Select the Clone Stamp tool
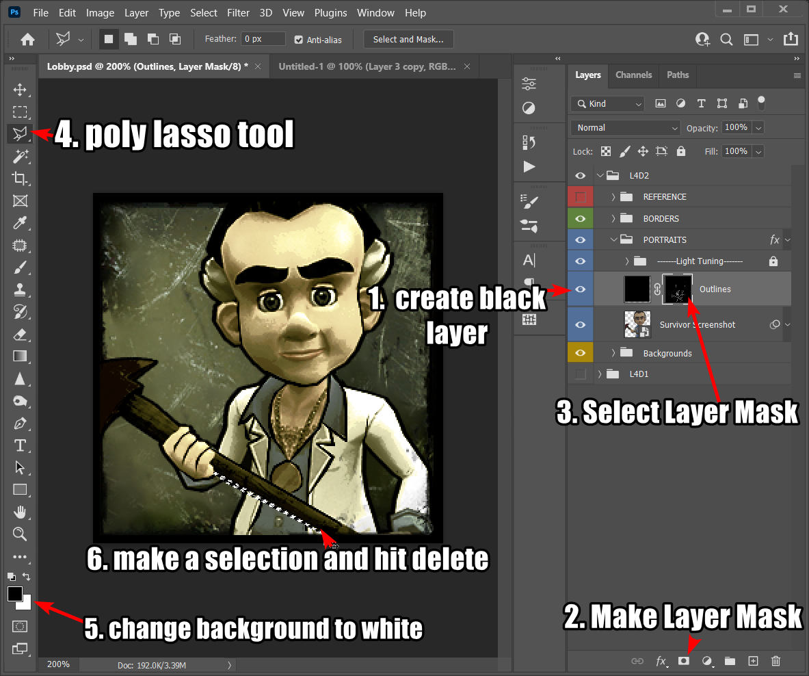Screen dimensions: 809x676 tap(20, 289)
